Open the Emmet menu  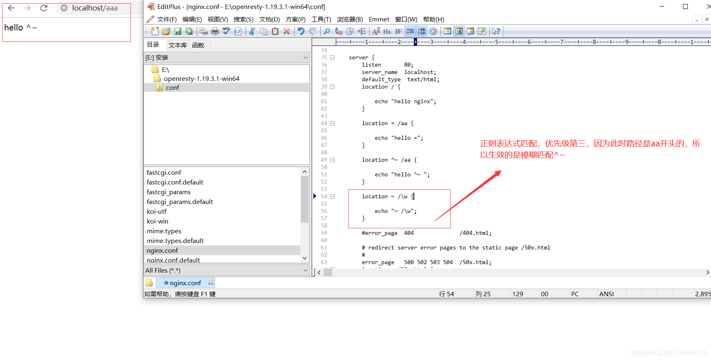click(379, 20)
